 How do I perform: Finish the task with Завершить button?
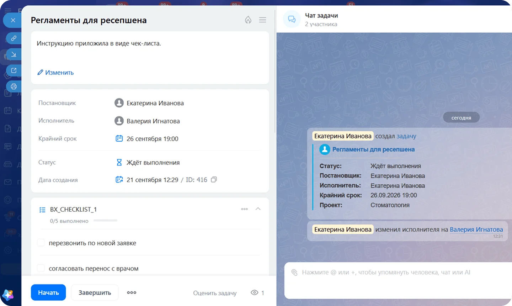pos(95,292)
